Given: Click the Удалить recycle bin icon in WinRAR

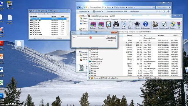Looking at the screenshot, I should click(123, 25).
